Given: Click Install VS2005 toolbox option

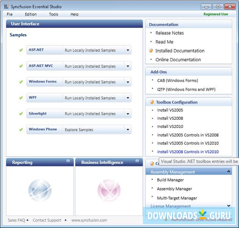Looking at the screenshot, I should (170, 110).
